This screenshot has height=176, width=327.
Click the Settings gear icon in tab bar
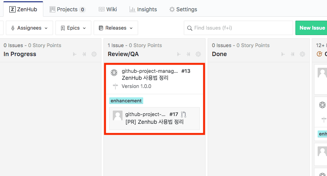[x=172, y=9]
